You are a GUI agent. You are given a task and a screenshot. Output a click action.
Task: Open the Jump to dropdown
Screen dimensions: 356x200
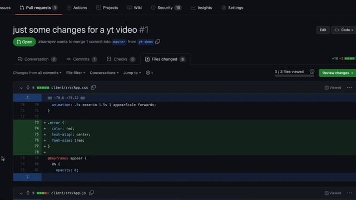(x=132, y=73)
